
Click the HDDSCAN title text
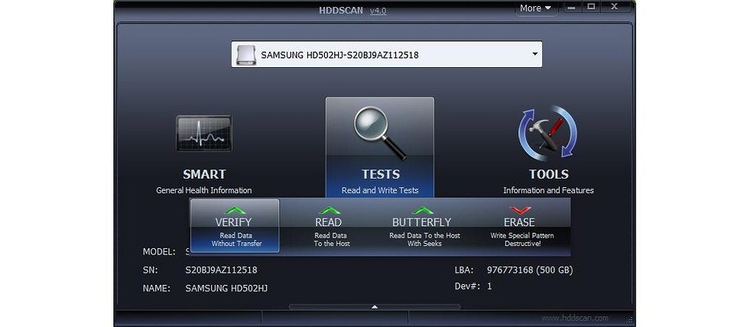tap(341, 10)
